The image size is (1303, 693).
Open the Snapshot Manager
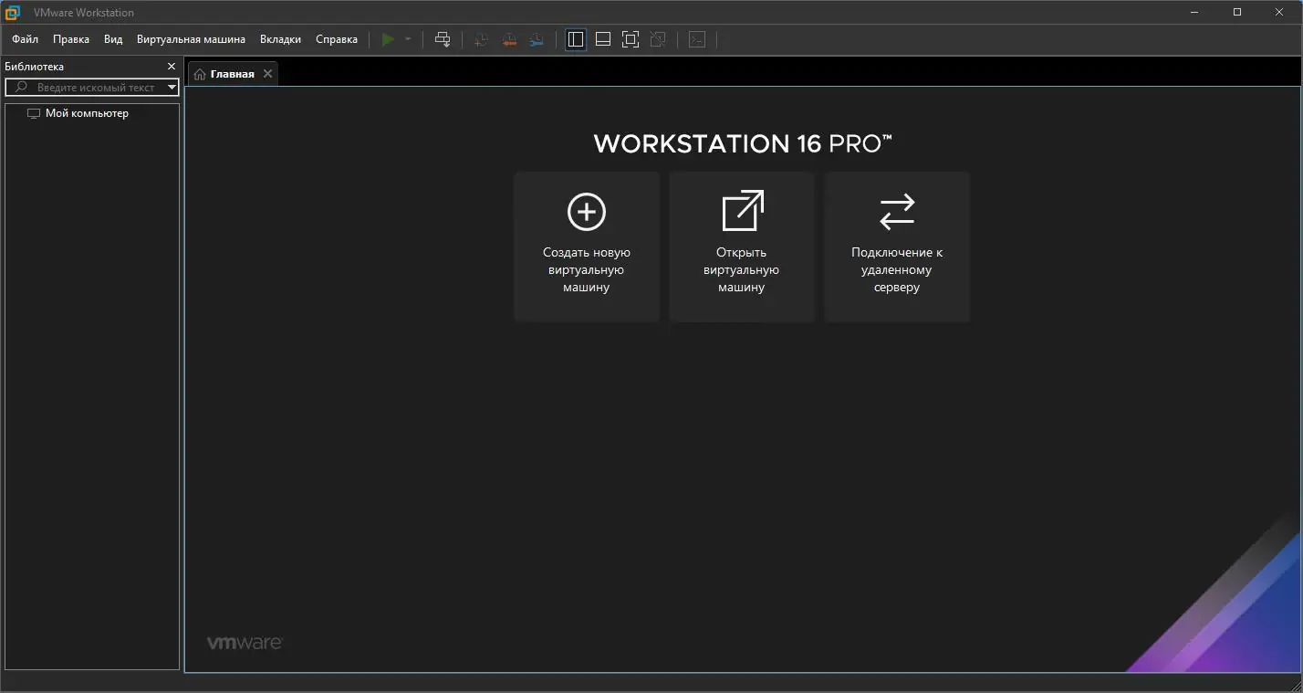(536, 39)
